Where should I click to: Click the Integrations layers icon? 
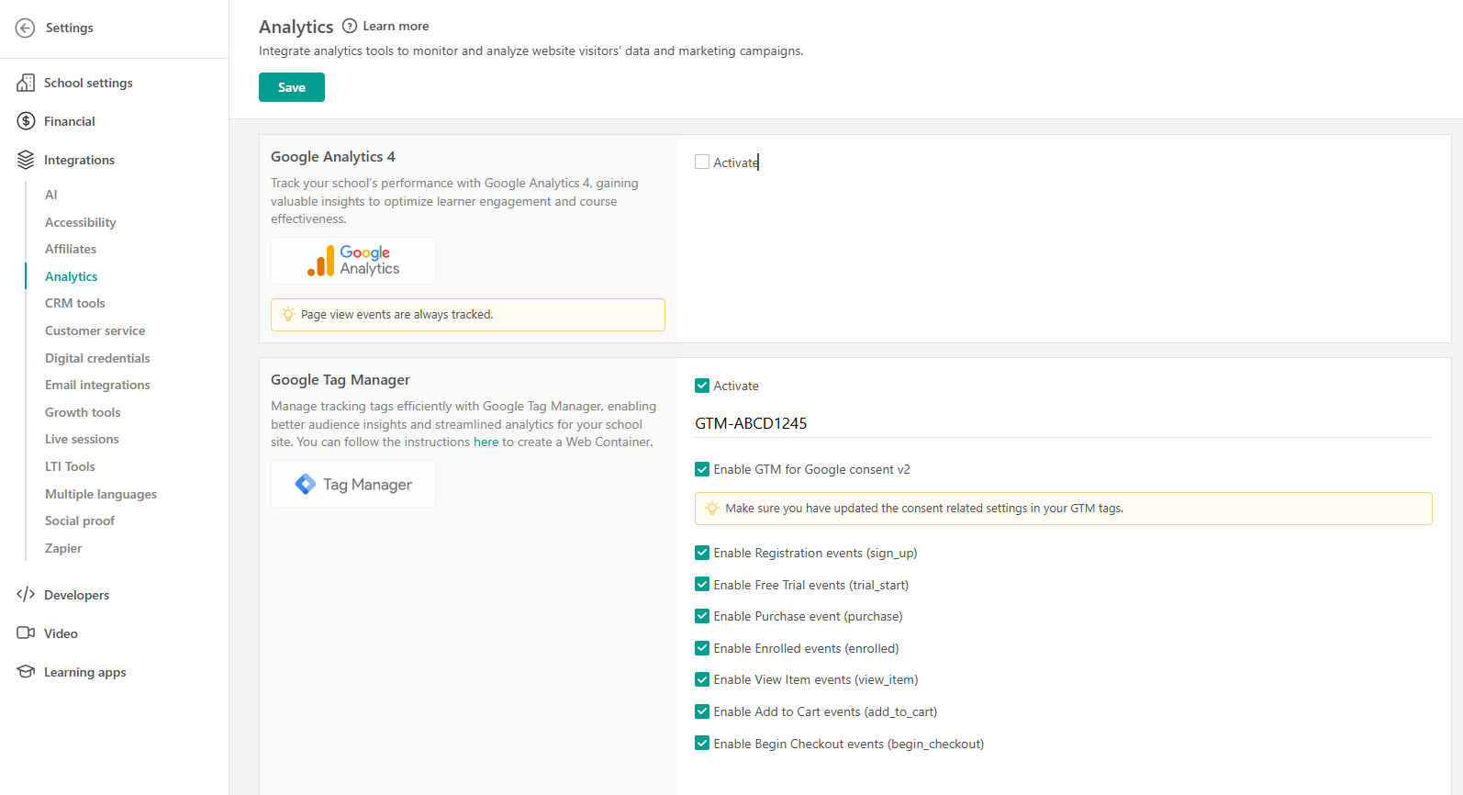point(26,160)
